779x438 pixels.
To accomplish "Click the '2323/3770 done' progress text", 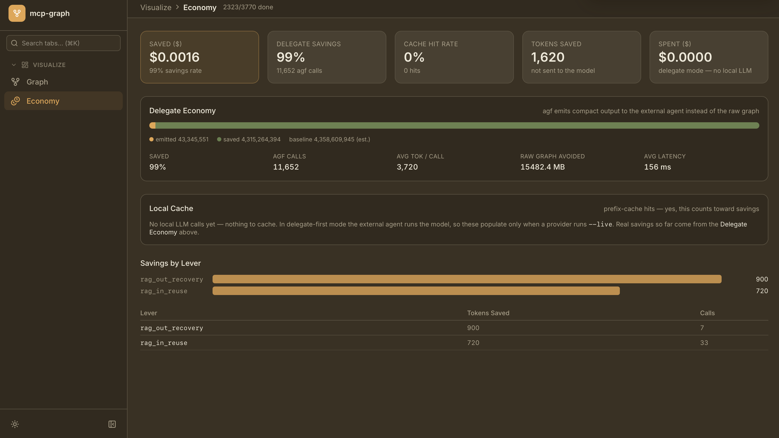I will (x=248, y=7).
